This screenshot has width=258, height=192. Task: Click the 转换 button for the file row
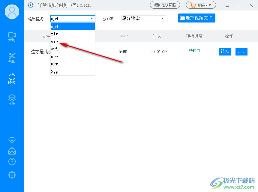[x=225, y=52]
